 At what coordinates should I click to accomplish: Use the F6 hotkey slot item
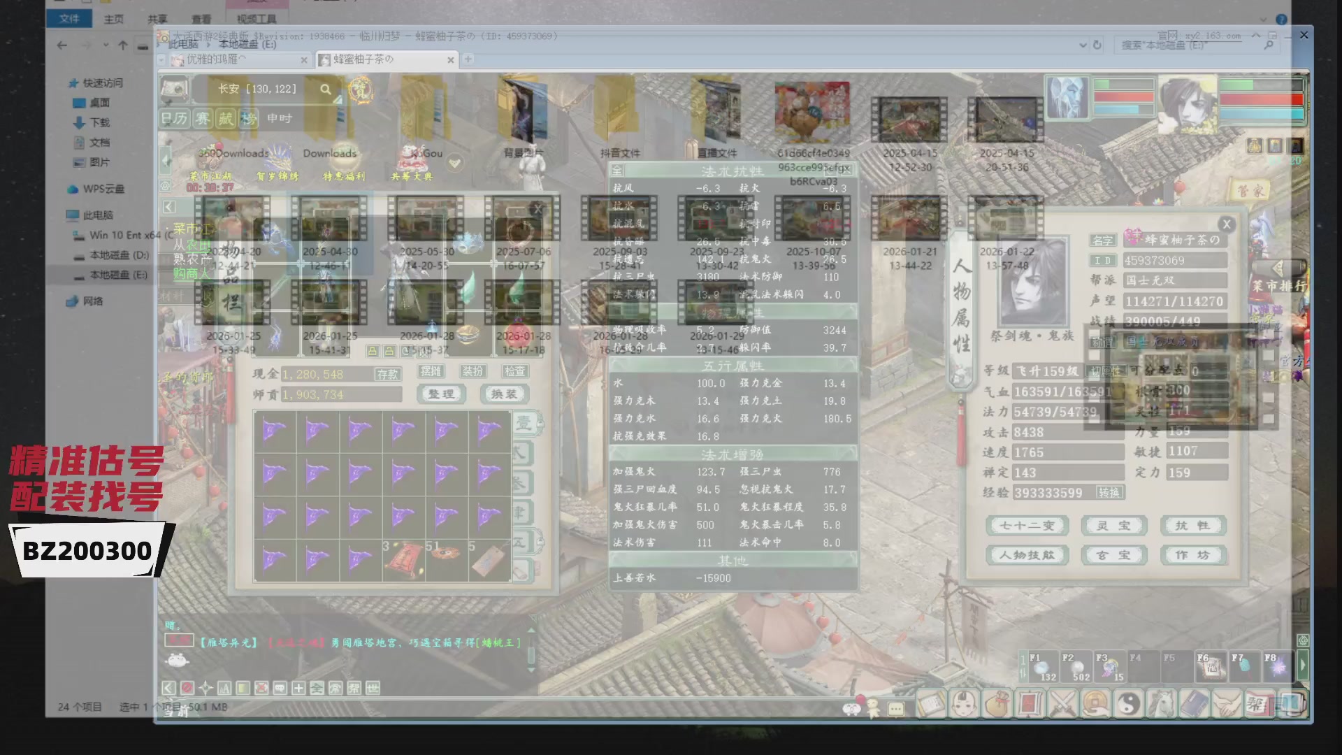click(x=1212, y=668)
